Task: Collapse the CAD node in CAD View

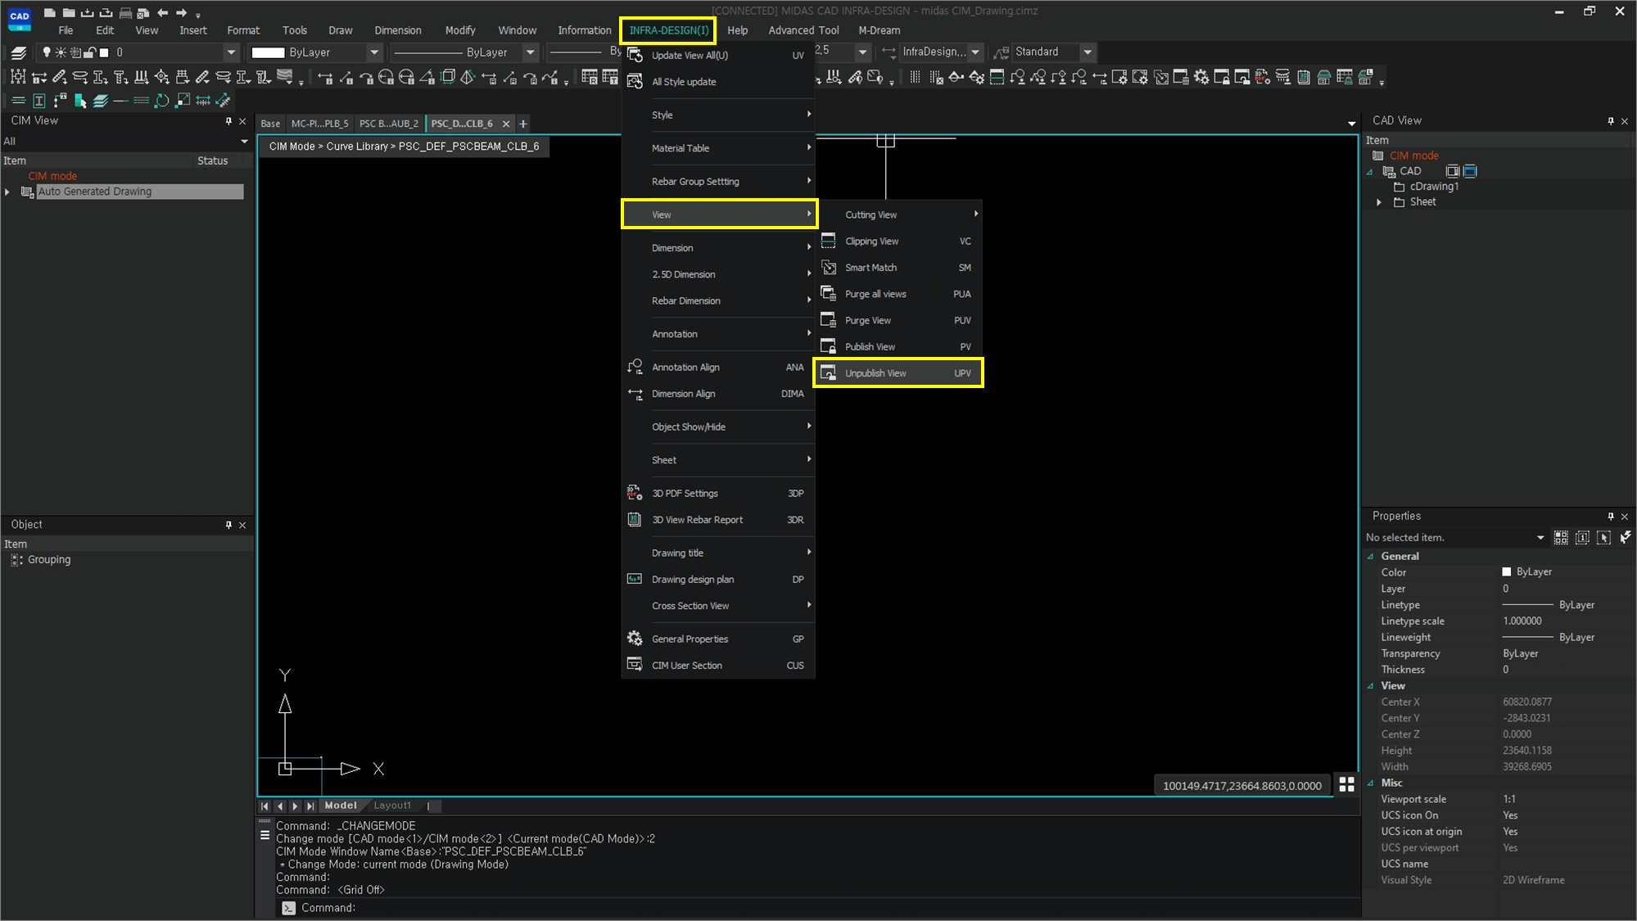Action: (1369, 172)
